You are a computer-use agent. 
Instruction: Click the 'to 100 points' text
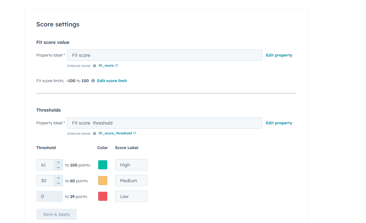[78, 165]
